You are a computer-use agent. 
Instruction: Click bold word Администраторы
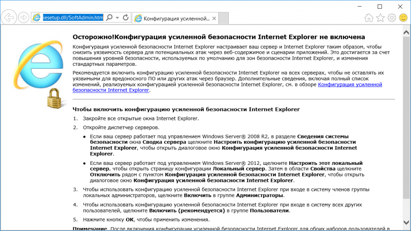[x=260, y=195]
